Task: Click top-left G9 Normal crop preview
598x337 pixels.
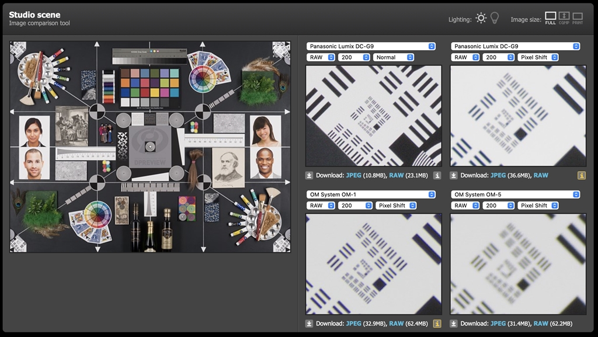Action: 374,116
